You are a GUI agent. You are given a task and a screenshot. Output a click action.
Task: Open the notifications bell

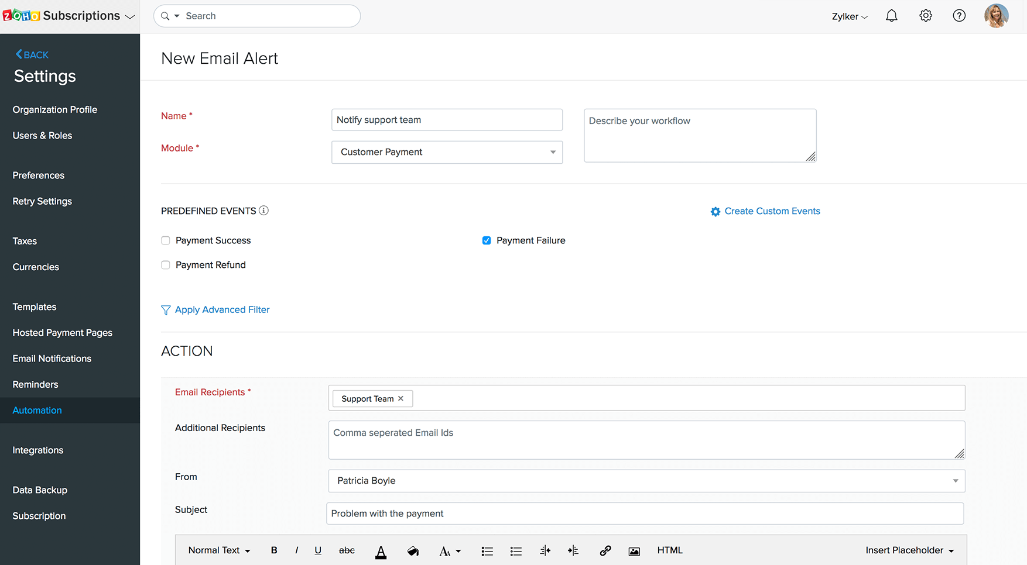pyautogui.click(x=891, y=16)
